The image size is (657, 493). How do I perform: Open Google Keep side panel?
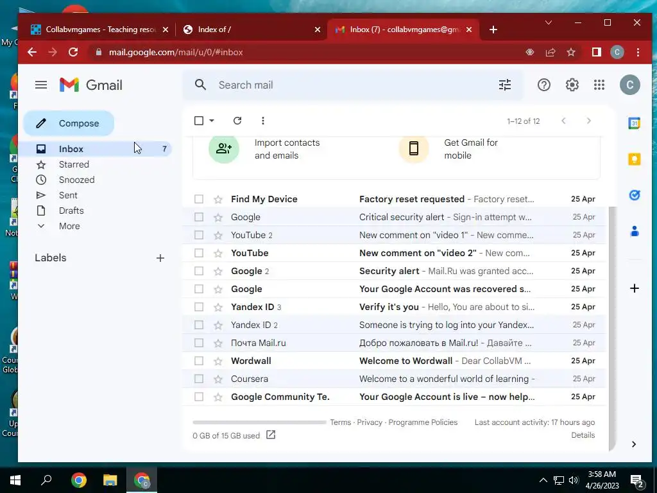635,159
